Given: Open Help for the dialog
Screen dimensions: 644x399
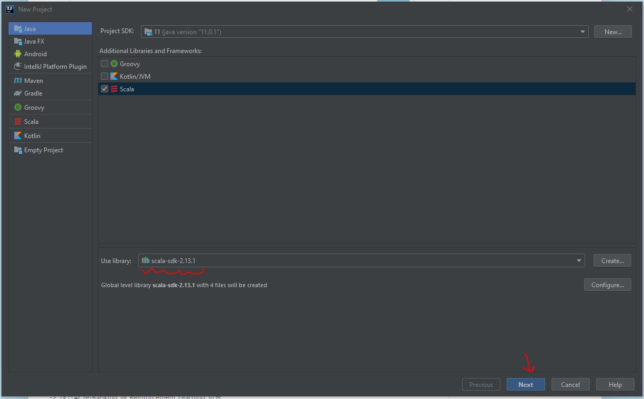Looking at the screenshot, I should [615, 384].
